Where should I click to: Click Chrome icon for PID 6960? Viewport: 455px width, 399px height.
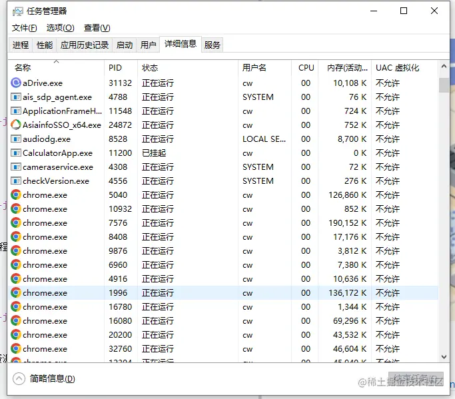pyautogui.click(x=16, y=264)
